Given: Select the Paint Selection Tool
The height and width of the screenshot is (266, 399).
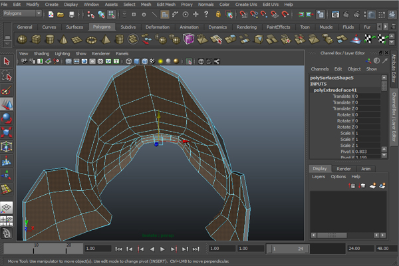Looking at the screenshot, I should click(7, 90).
